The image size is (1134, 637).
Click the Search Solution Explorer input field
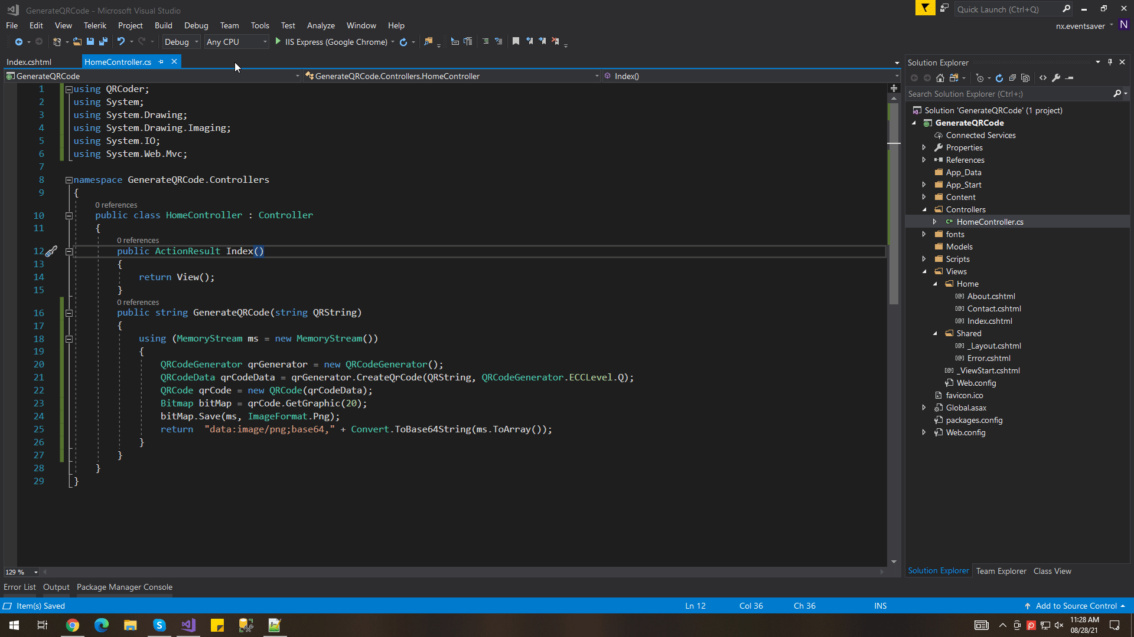point(1007,94)
